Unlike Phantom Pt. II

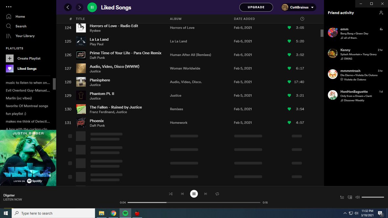289,96
